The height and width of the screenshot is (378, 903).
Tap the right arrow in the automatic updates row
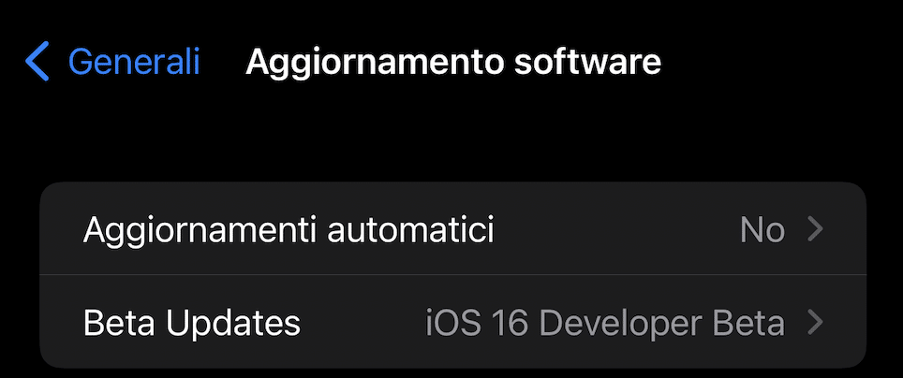(x=815, y=229)
